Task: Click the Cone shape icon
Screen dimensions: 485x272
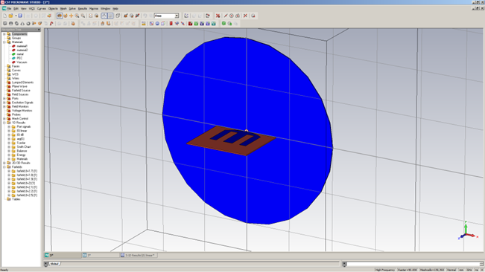Action: pos(22,24)
